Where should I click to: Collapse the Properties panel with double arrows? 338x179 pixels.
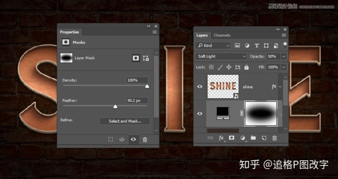(148, 26)
